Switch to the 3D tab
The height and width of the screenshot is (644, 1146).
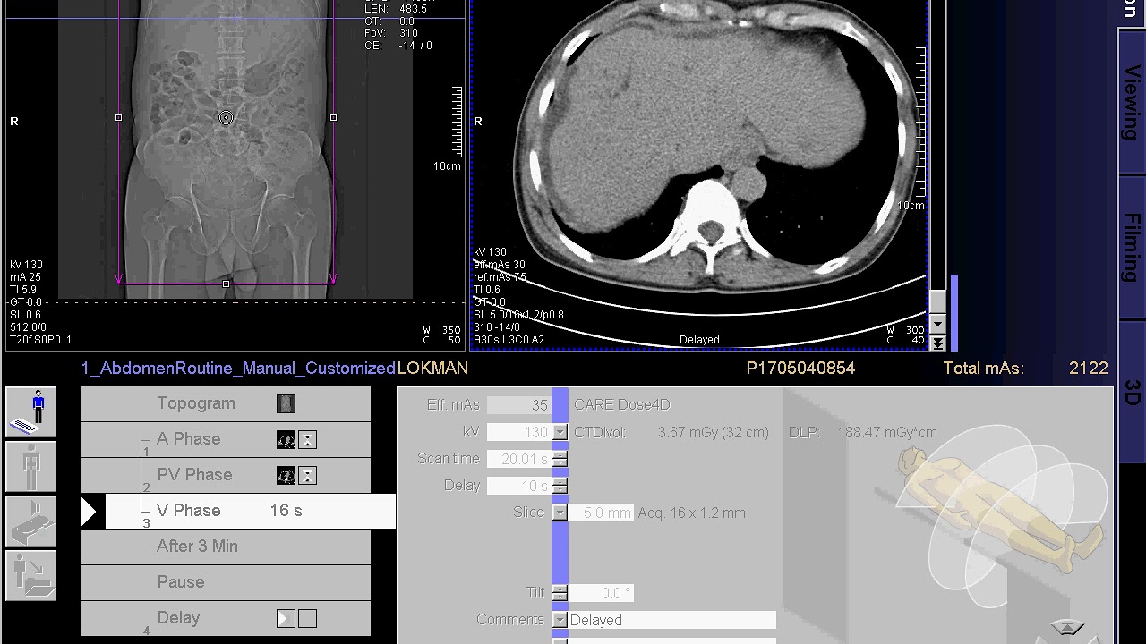(1132, 391)
